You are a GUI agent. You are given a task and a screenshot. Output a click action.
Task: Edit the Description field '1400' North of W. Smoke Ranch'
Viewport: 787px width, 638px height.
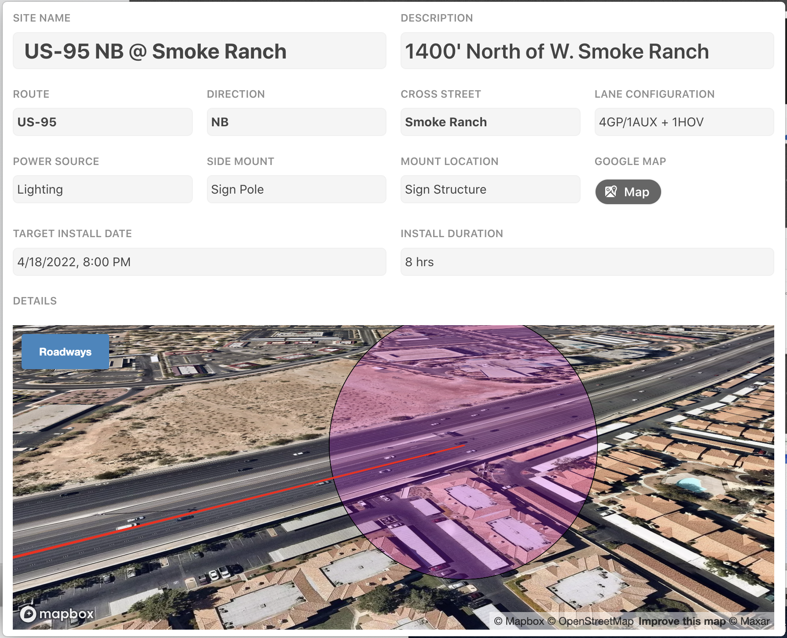[x=587, y=51]
